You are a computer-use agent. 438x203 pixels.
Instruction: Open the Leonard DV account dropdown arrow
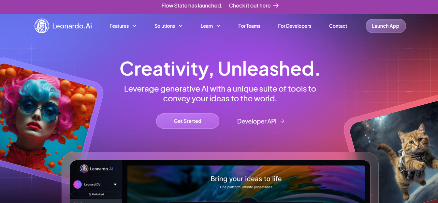coord(115,184)
